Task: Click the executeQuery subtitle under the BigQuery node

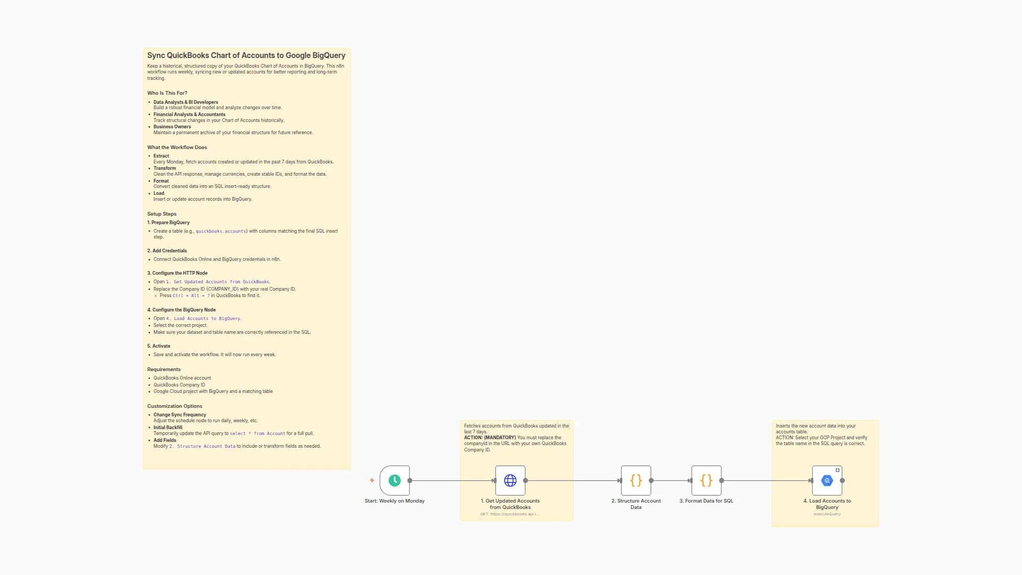Action: 827,514
